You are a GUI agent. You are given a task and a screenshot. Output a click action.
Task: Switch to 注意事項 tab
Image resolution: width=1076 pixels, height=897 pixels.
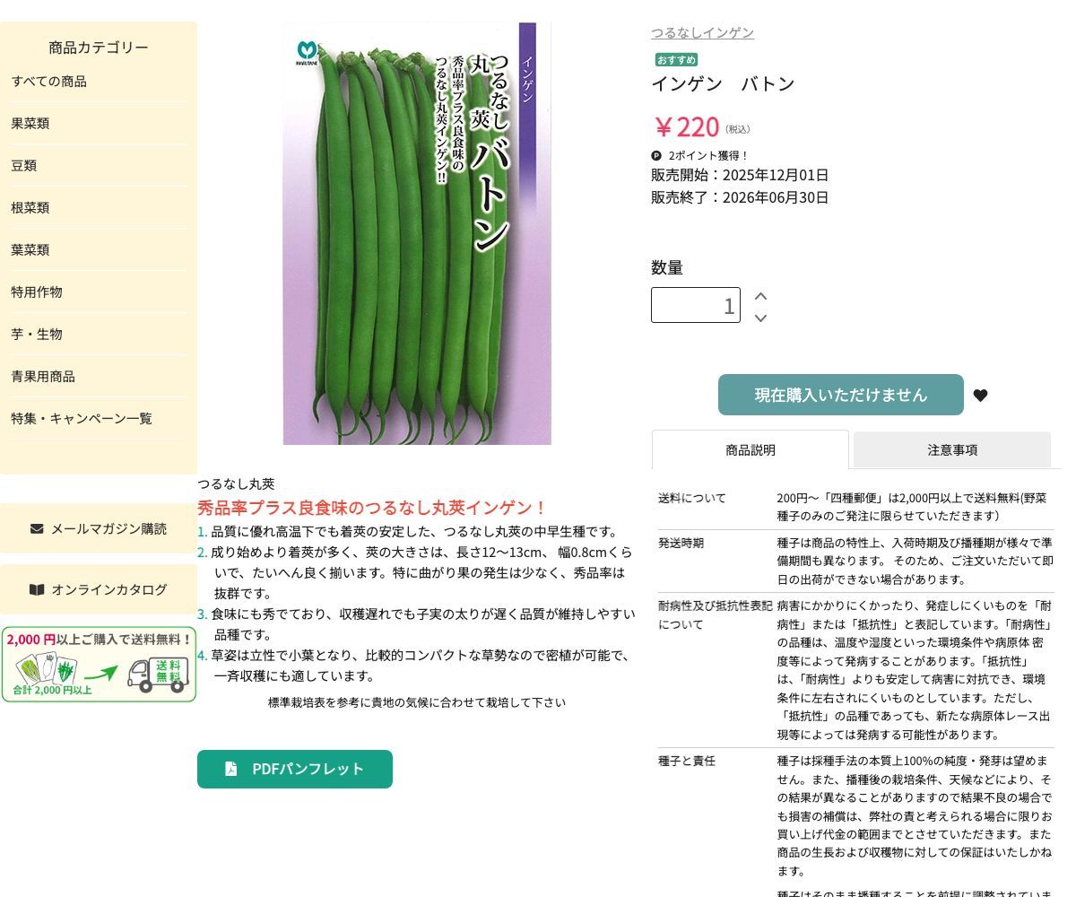[951, 449]
